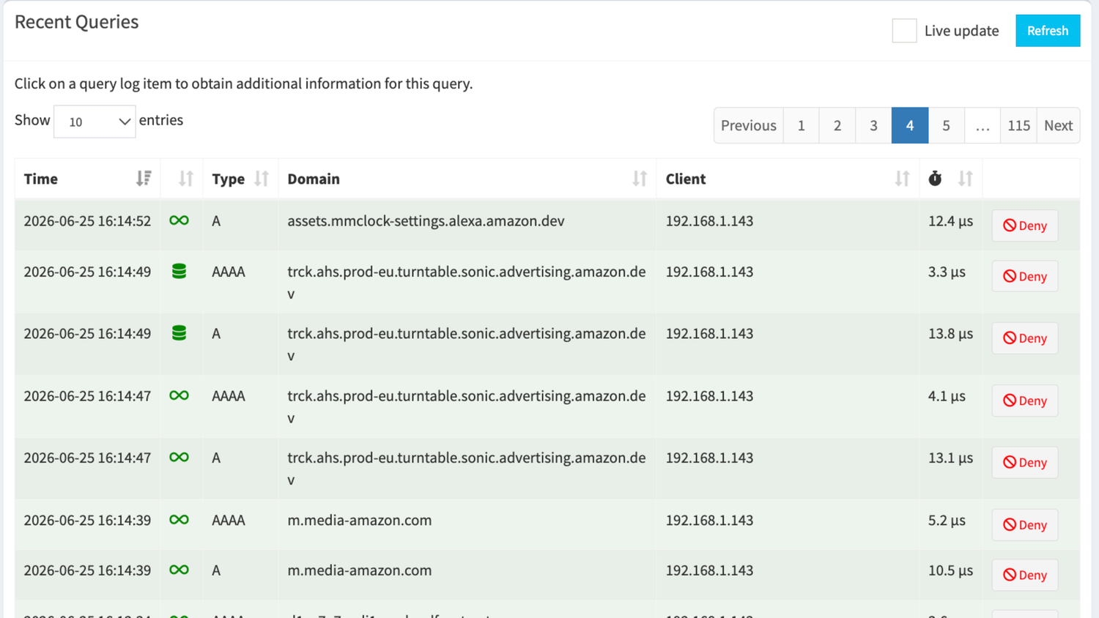Click the forwarded status icon on the 16:14:47 AAAA row
This screenshot has height=618, width=1099.
click(x=179, y=395)
